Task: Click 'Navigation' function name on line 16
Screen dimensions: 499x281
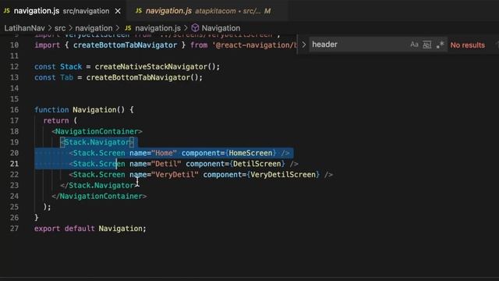Action: click(x=94, y=109)
